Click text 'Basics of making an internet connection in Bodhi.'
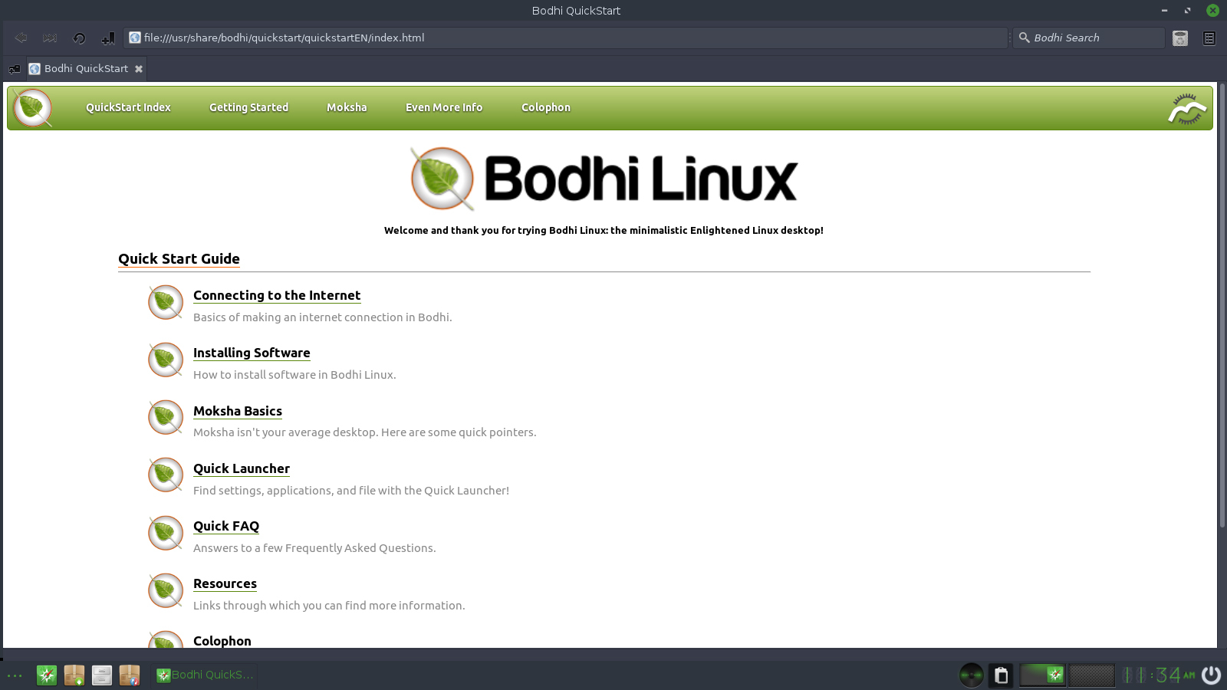Screen dimensions: 1227x690 (323, 317)
